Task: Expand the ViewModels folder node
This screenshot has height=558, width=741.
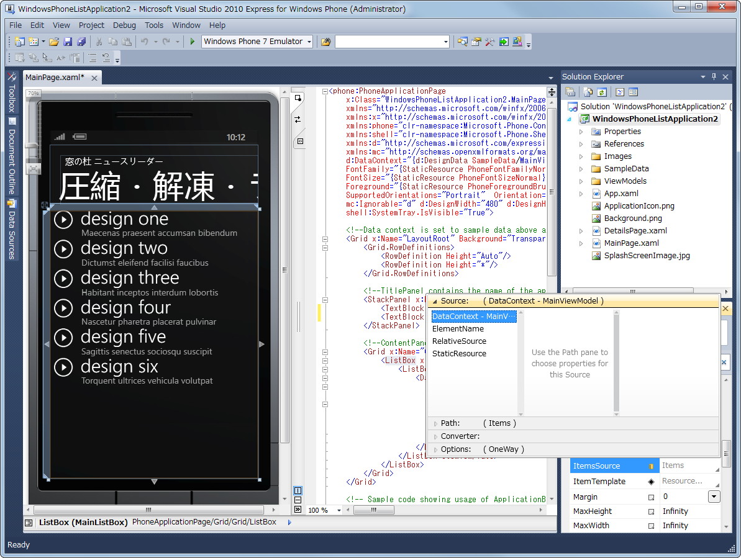Action: coord(581,181)
